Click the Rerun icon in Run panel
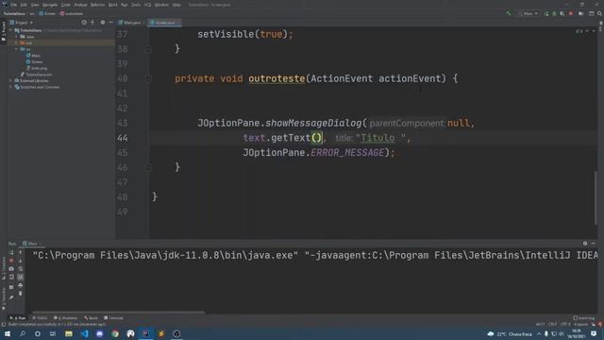The height and width of the screenshot is (340, 604). (x=11, y=252)
